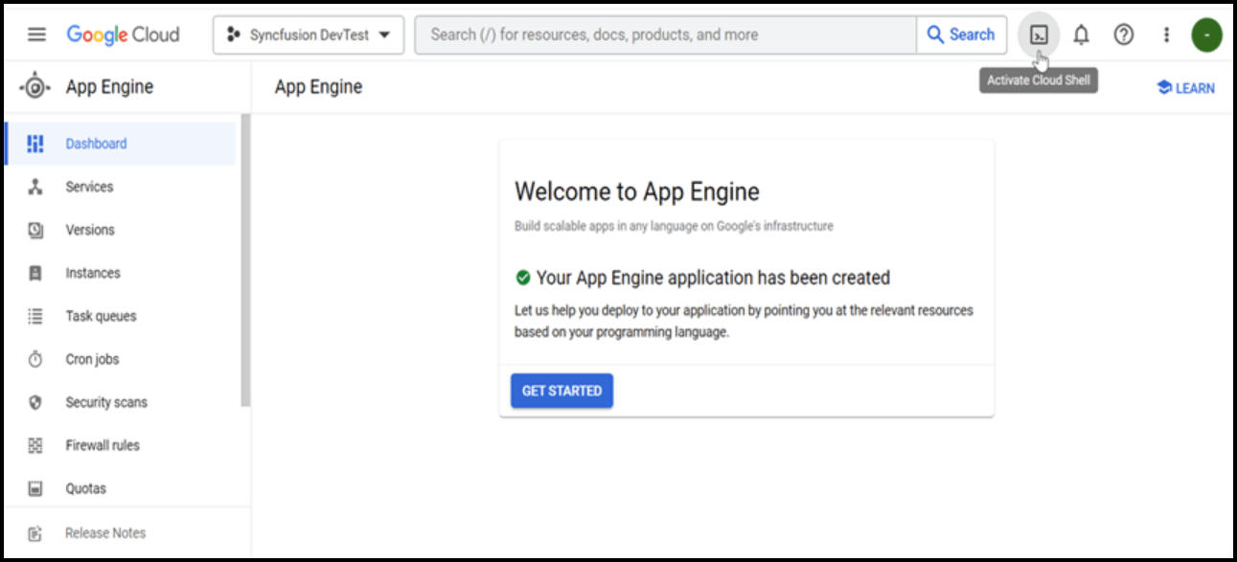Click the Firewall rules grid icon
The width and height of the screenshot is (1237, 562).
point(35,445)
